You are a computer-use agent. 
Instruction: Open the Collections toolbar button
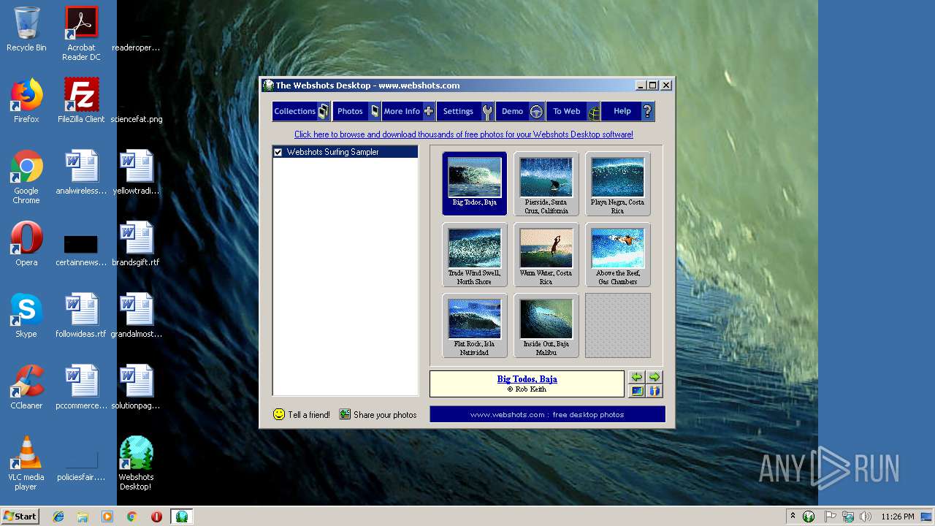(x=301, y=111)
